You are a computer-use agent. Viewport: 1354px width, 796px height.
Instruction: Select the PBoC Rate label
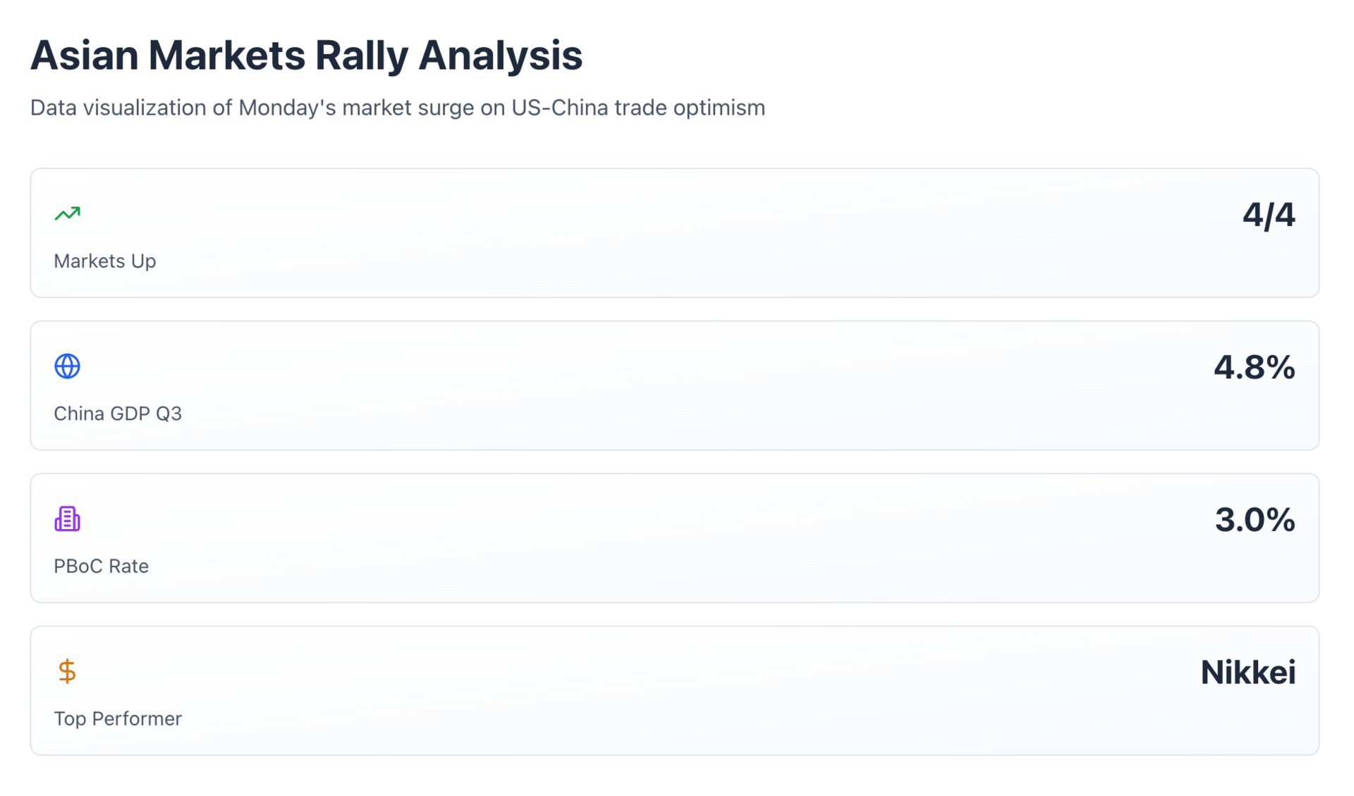102,566
